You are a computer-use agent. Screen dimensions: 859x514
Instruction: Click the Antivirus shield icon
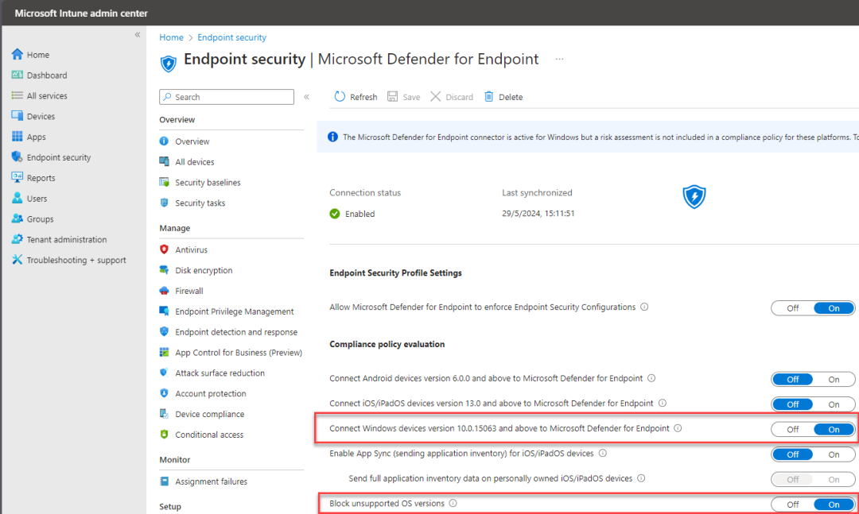tap(164, 249)
